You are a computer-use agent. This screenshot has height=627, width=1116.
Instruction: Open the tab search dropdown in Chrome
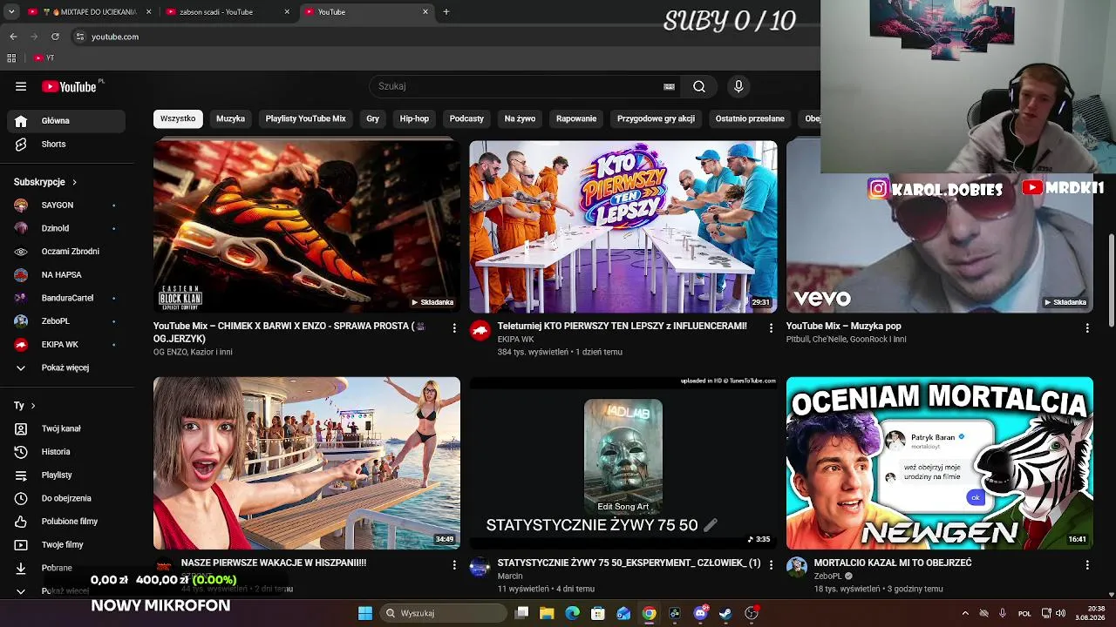[x=11, y=12]
